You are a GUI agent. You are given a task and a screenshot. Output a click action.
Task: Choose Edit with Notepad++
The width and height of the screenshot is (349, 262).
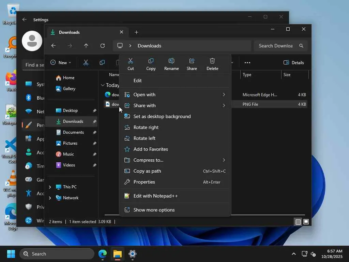(175, 196)
